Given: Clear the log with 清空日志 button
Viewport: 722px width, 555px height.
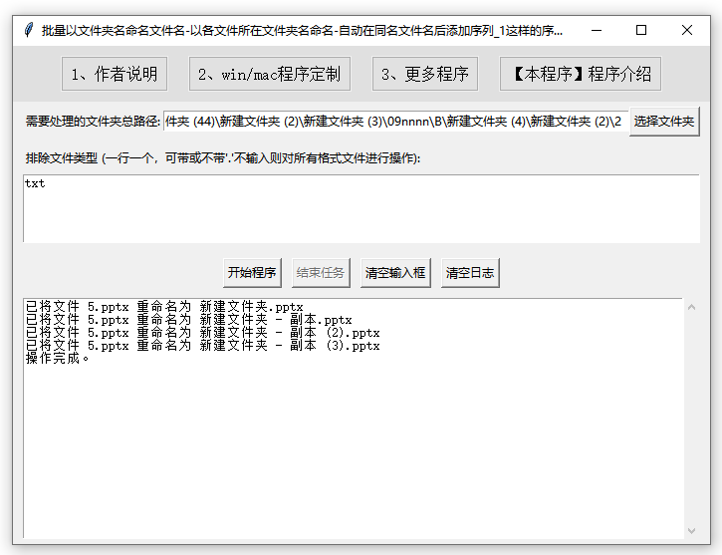Looking at the screenshot, I should click(470, 273).
